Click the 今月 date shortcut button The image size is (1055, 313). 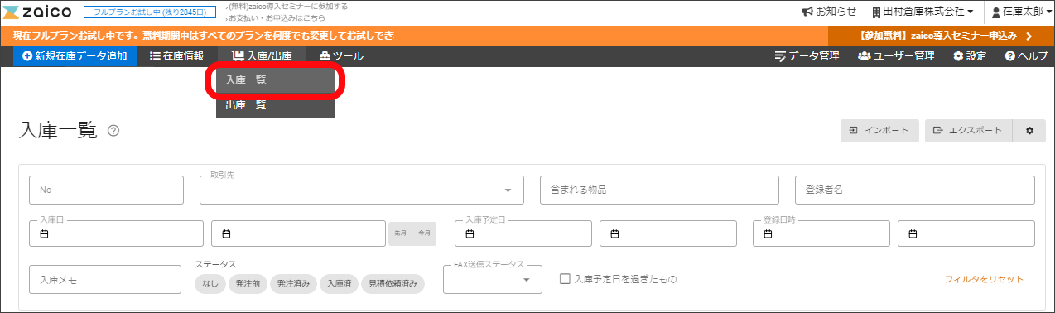click(x=424, y=234)
